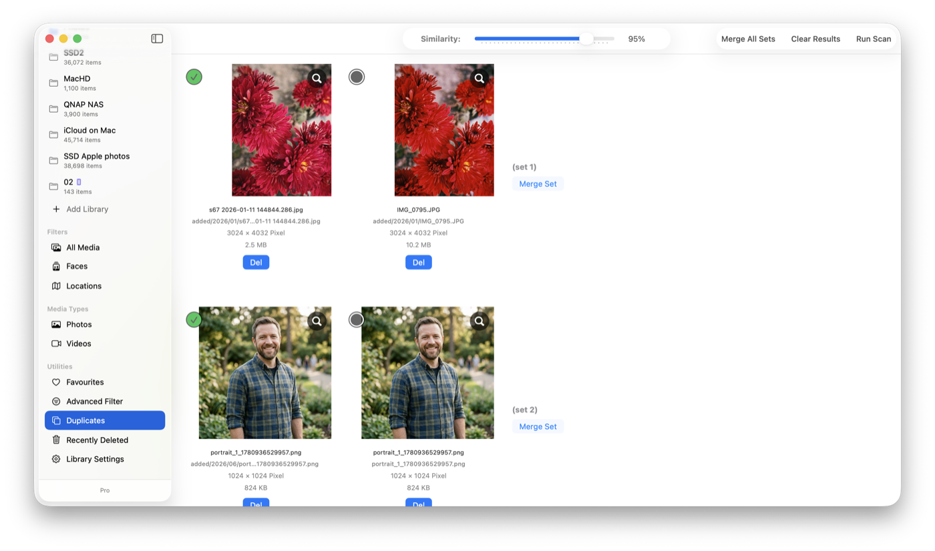Image resolution: width=935 pixels, height=551 pixels.
Task: Click the Videos camera icon
Action: (x=56, y=344)
